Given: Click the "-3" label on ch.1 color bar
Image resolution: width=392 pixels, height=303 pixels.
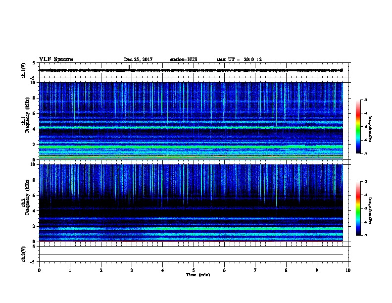Looking at the screenshot, I should (365, 100).
